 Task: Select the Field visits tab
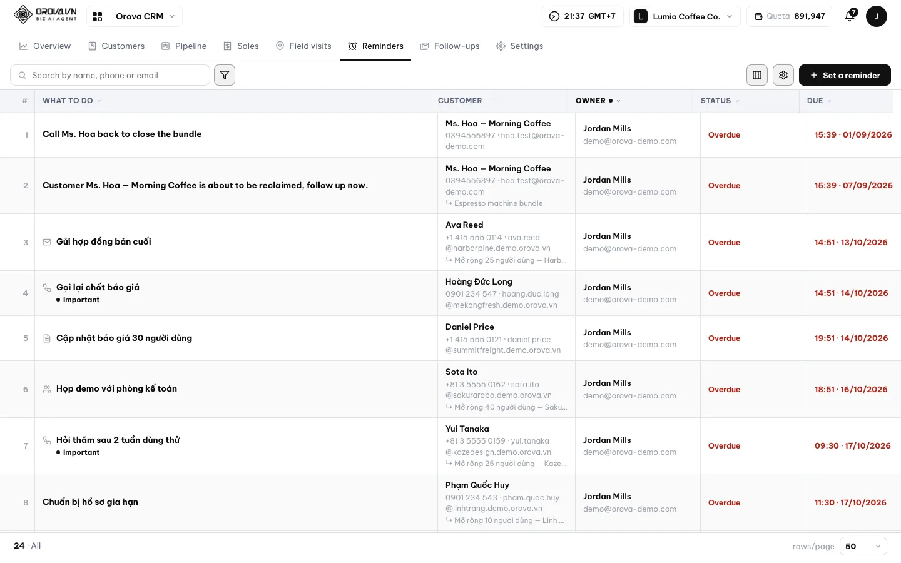pos(303,46)
